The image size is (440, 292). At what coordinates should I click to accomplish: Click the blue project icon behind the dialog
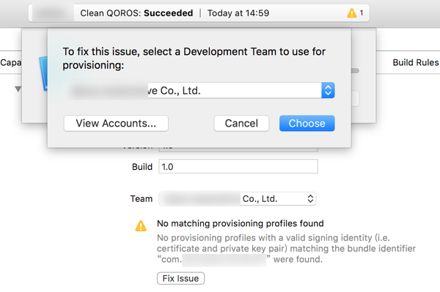[x=43, y=73]
